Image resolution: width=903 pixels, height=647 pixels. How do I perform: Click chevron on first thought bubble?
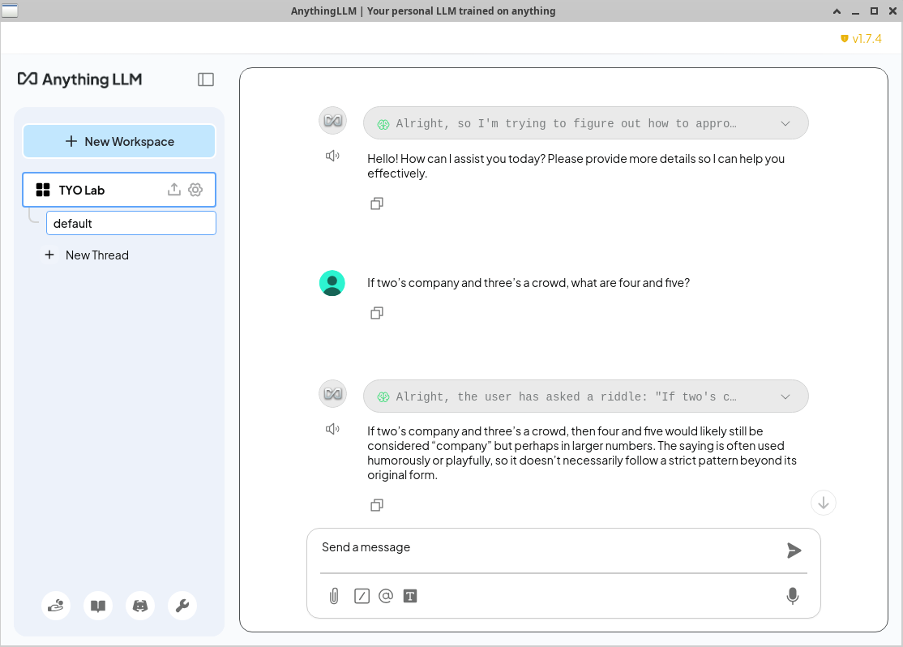785,123
